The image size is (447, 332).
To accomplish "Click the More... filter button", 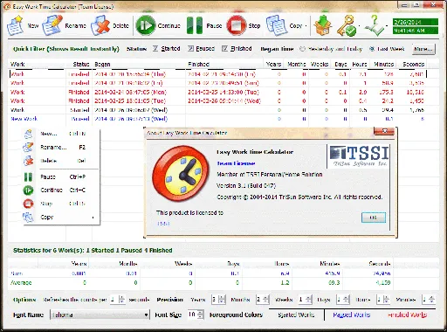I will click(423, 49).
